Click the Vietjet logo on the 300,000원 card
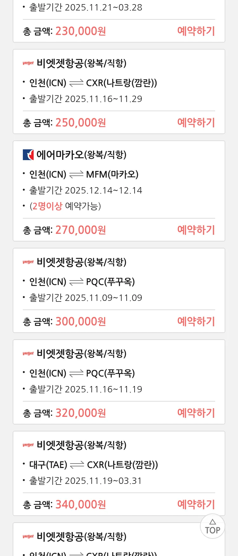238x556 pixels. click(x=28, y=262)
